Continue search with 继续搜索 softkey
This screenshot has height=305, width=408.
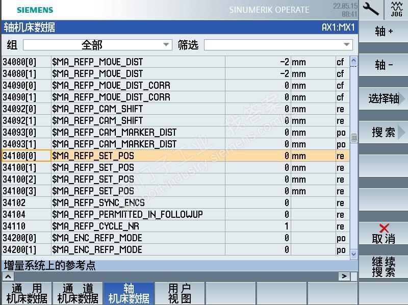[384, 267]
